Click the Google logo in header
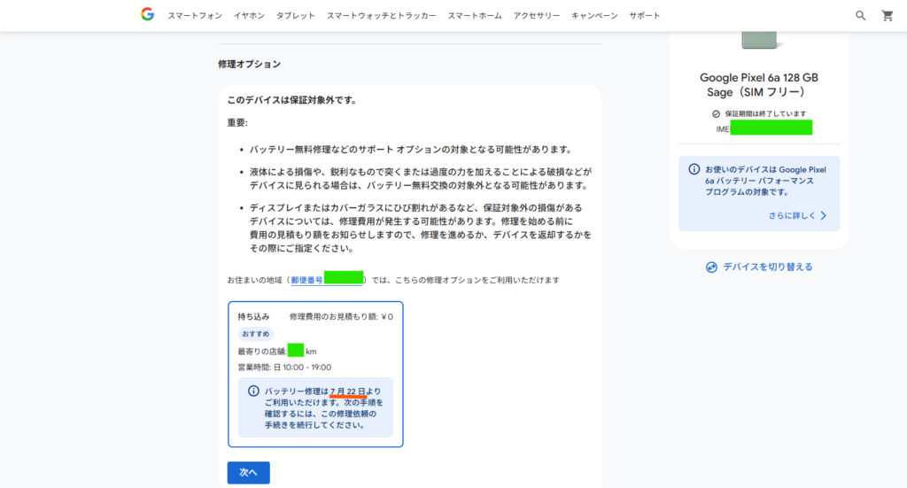907x488 pixels. click(148, 14)
